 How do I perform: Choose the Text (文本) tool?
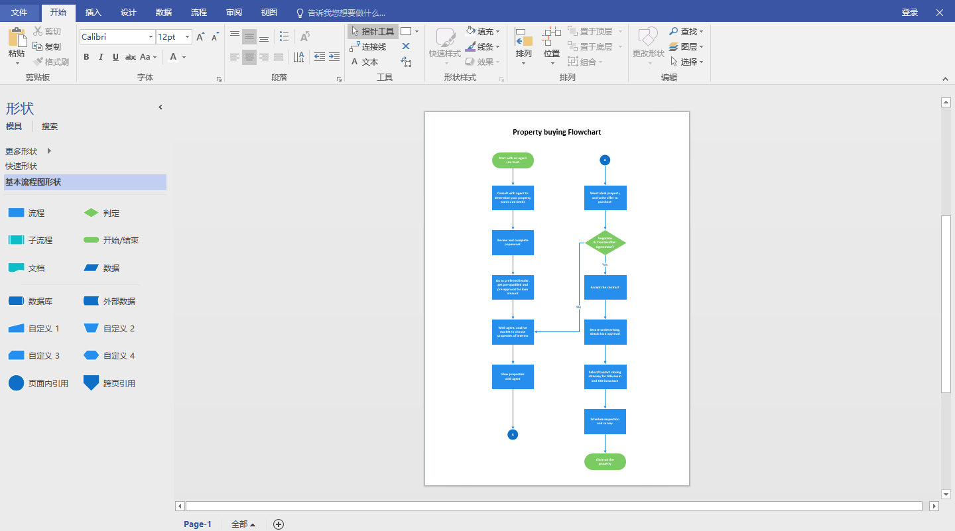tap(365, 62)
